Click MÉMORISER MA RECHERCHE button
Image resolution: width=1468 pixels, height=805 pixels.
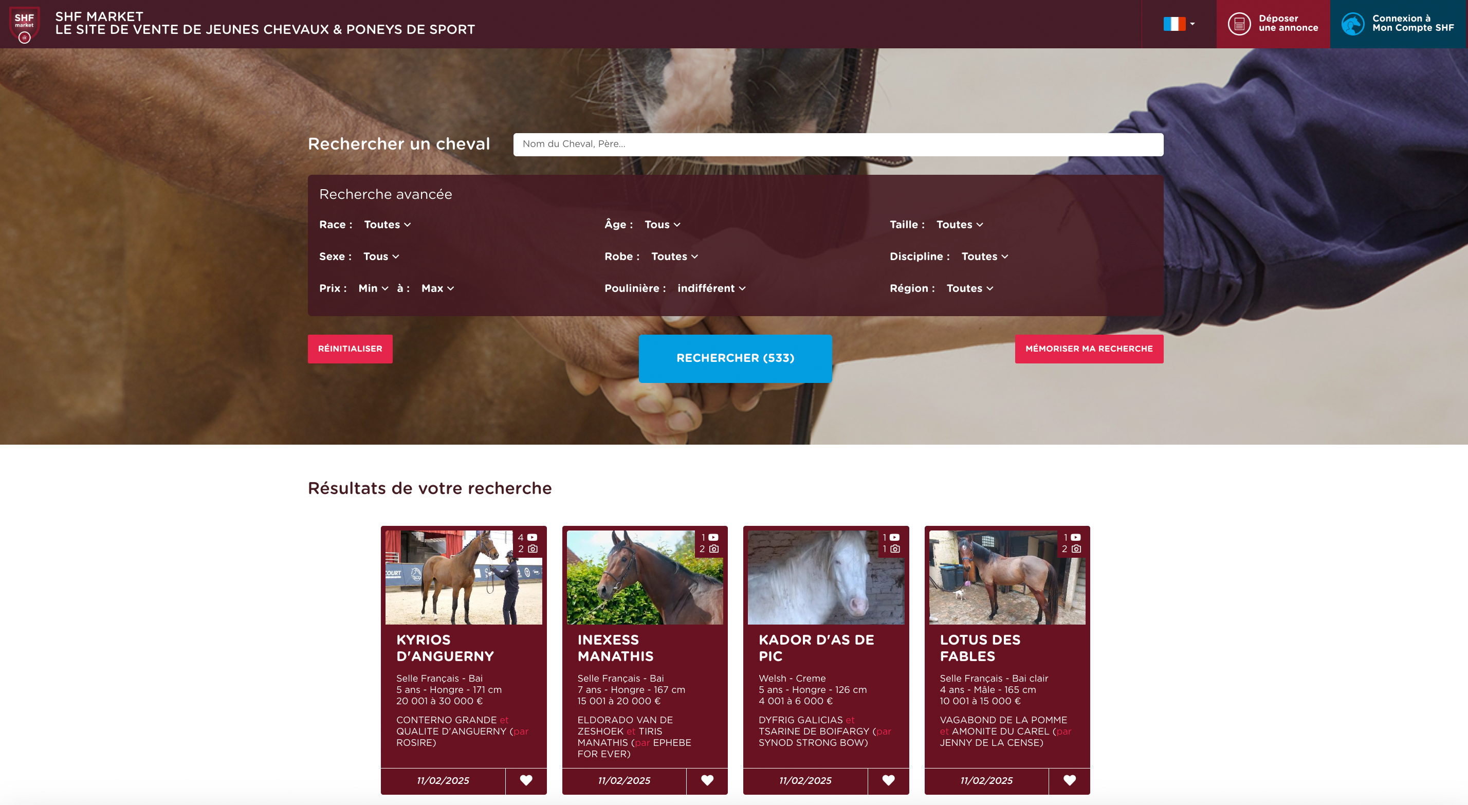[x=1089, y=349]
